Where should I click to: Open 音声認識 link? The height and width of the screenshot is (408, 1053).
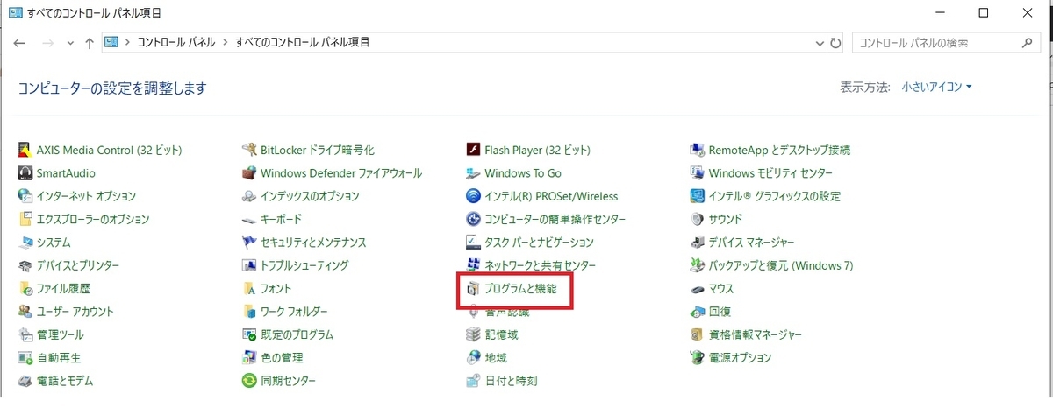pyautogui.click(x=506, y=312)
